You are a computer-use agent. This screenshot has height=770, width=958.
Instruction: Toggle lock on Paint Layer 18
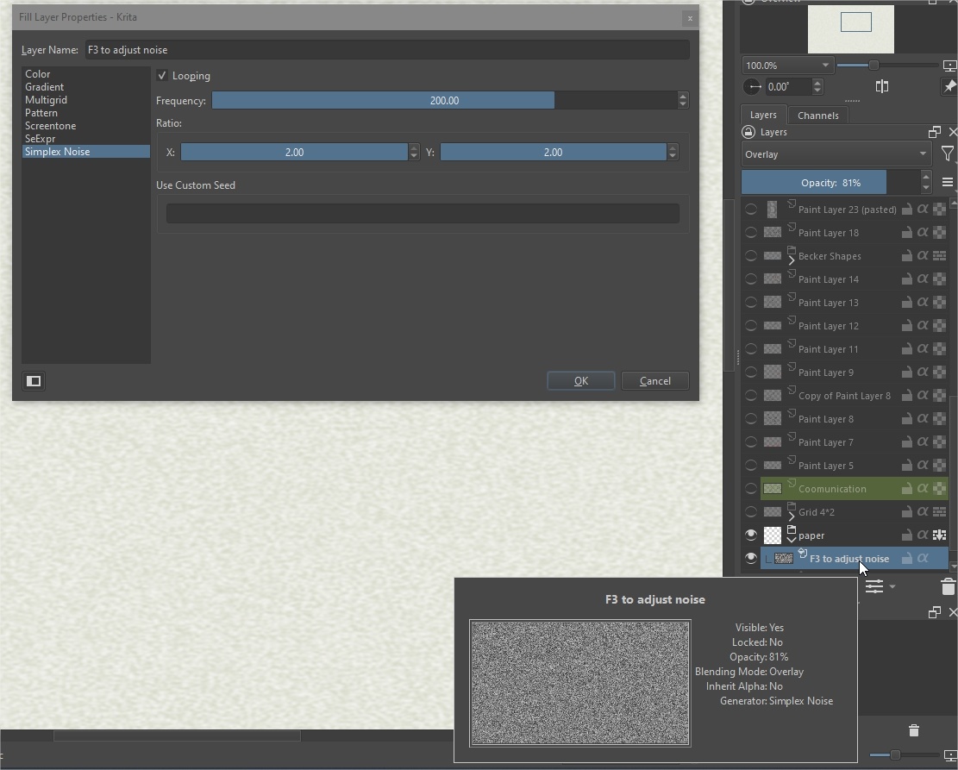point(907,233)
